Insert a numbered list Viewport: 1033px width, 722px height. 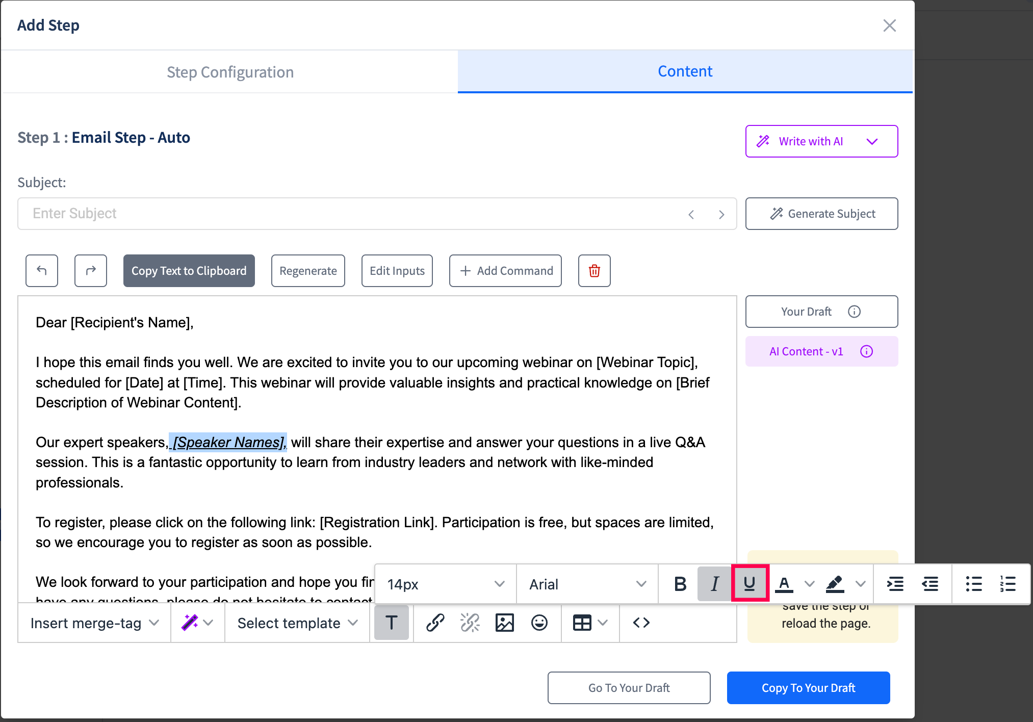(1009, 584)
